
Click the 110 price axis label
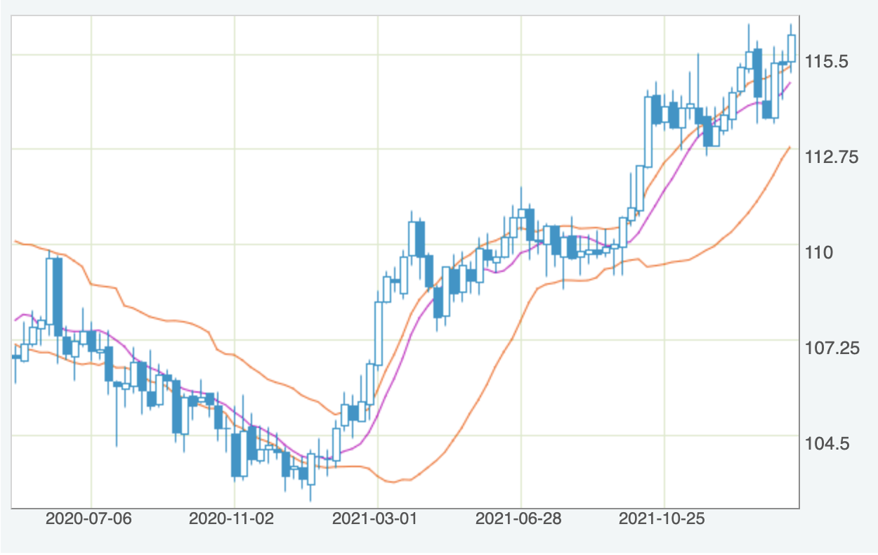[x=819, y=252]
